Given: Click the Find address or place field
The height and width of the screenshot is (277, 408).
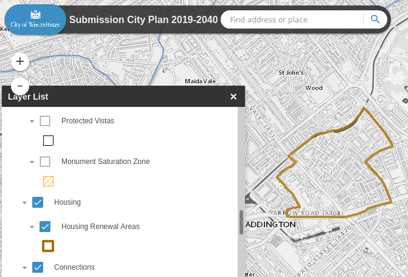Looking at the screenshot, I should point(292,20).
